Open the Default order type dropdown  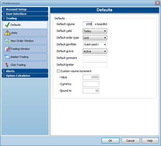[95, 38]
